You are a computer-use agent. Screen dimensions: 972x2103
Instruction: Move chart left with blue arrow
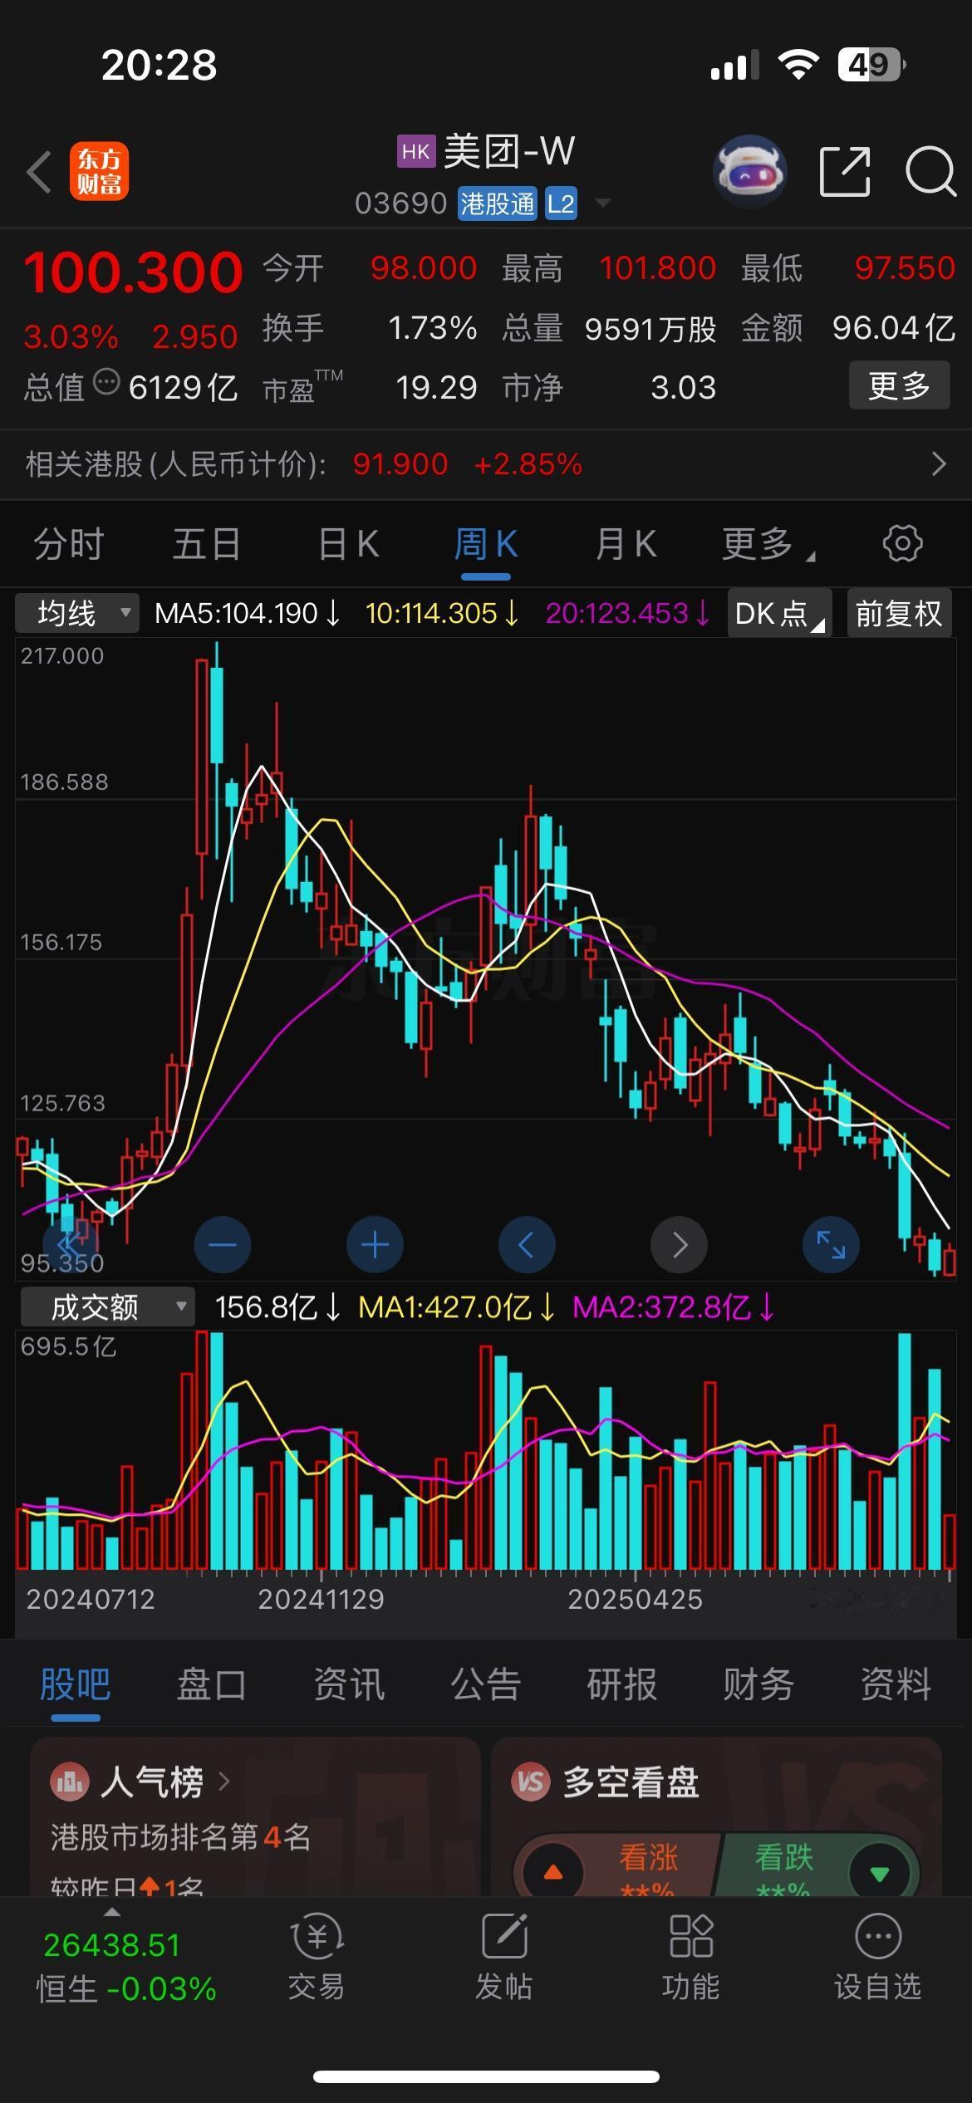point(527,1244)
